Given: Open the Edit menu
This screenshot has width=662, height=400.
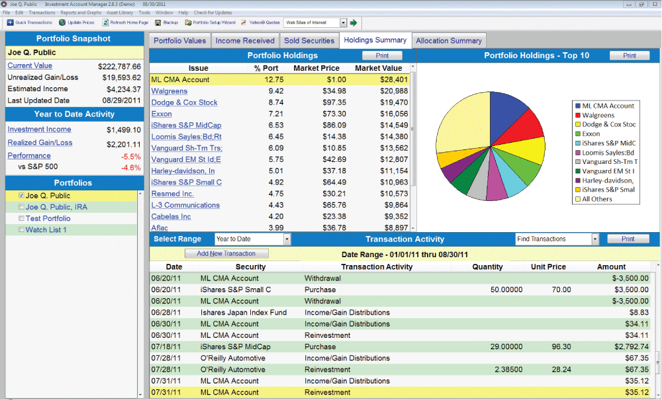Looking at the screenshot, I should 19,13.
